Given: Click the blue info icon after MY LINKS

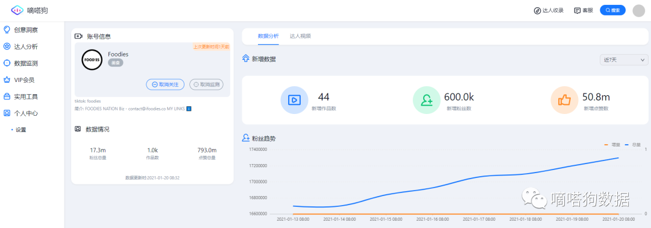Looking at the screenshot, I should point(189,109).
